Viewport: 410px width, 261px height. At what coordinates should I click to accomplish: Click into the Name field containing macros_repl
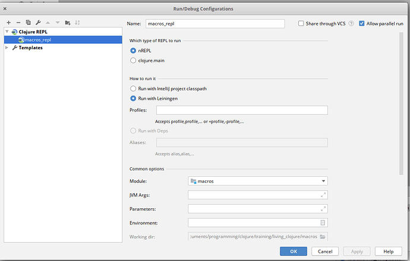[215, 24]
